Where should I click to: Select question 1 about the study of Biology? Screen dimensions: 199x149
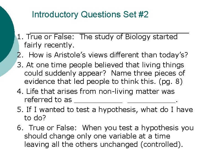97,37
